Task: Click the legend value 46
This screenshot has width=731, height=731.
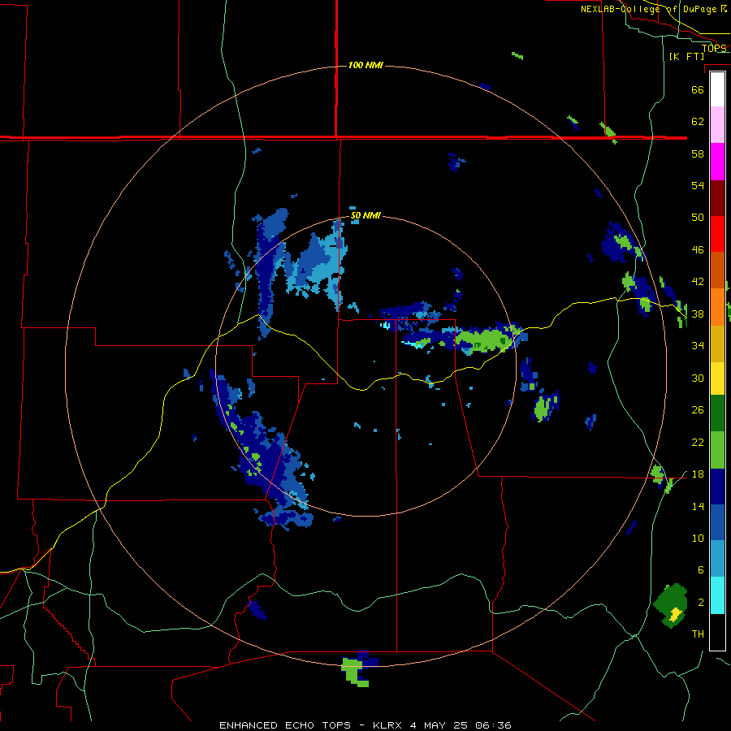Action: click(698, 249)
